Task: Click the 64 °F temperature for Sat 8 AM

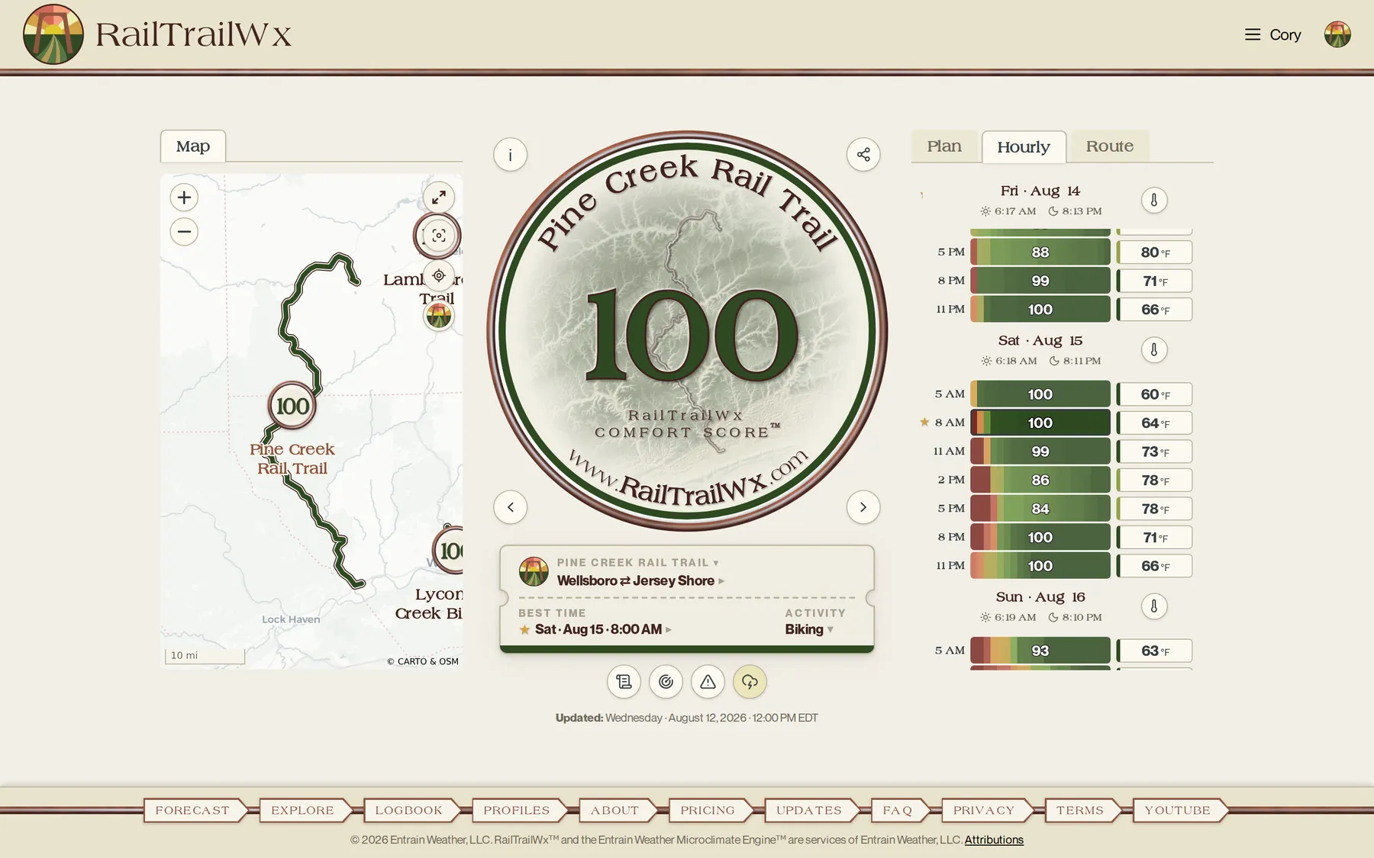Action: coord(1154,423)
